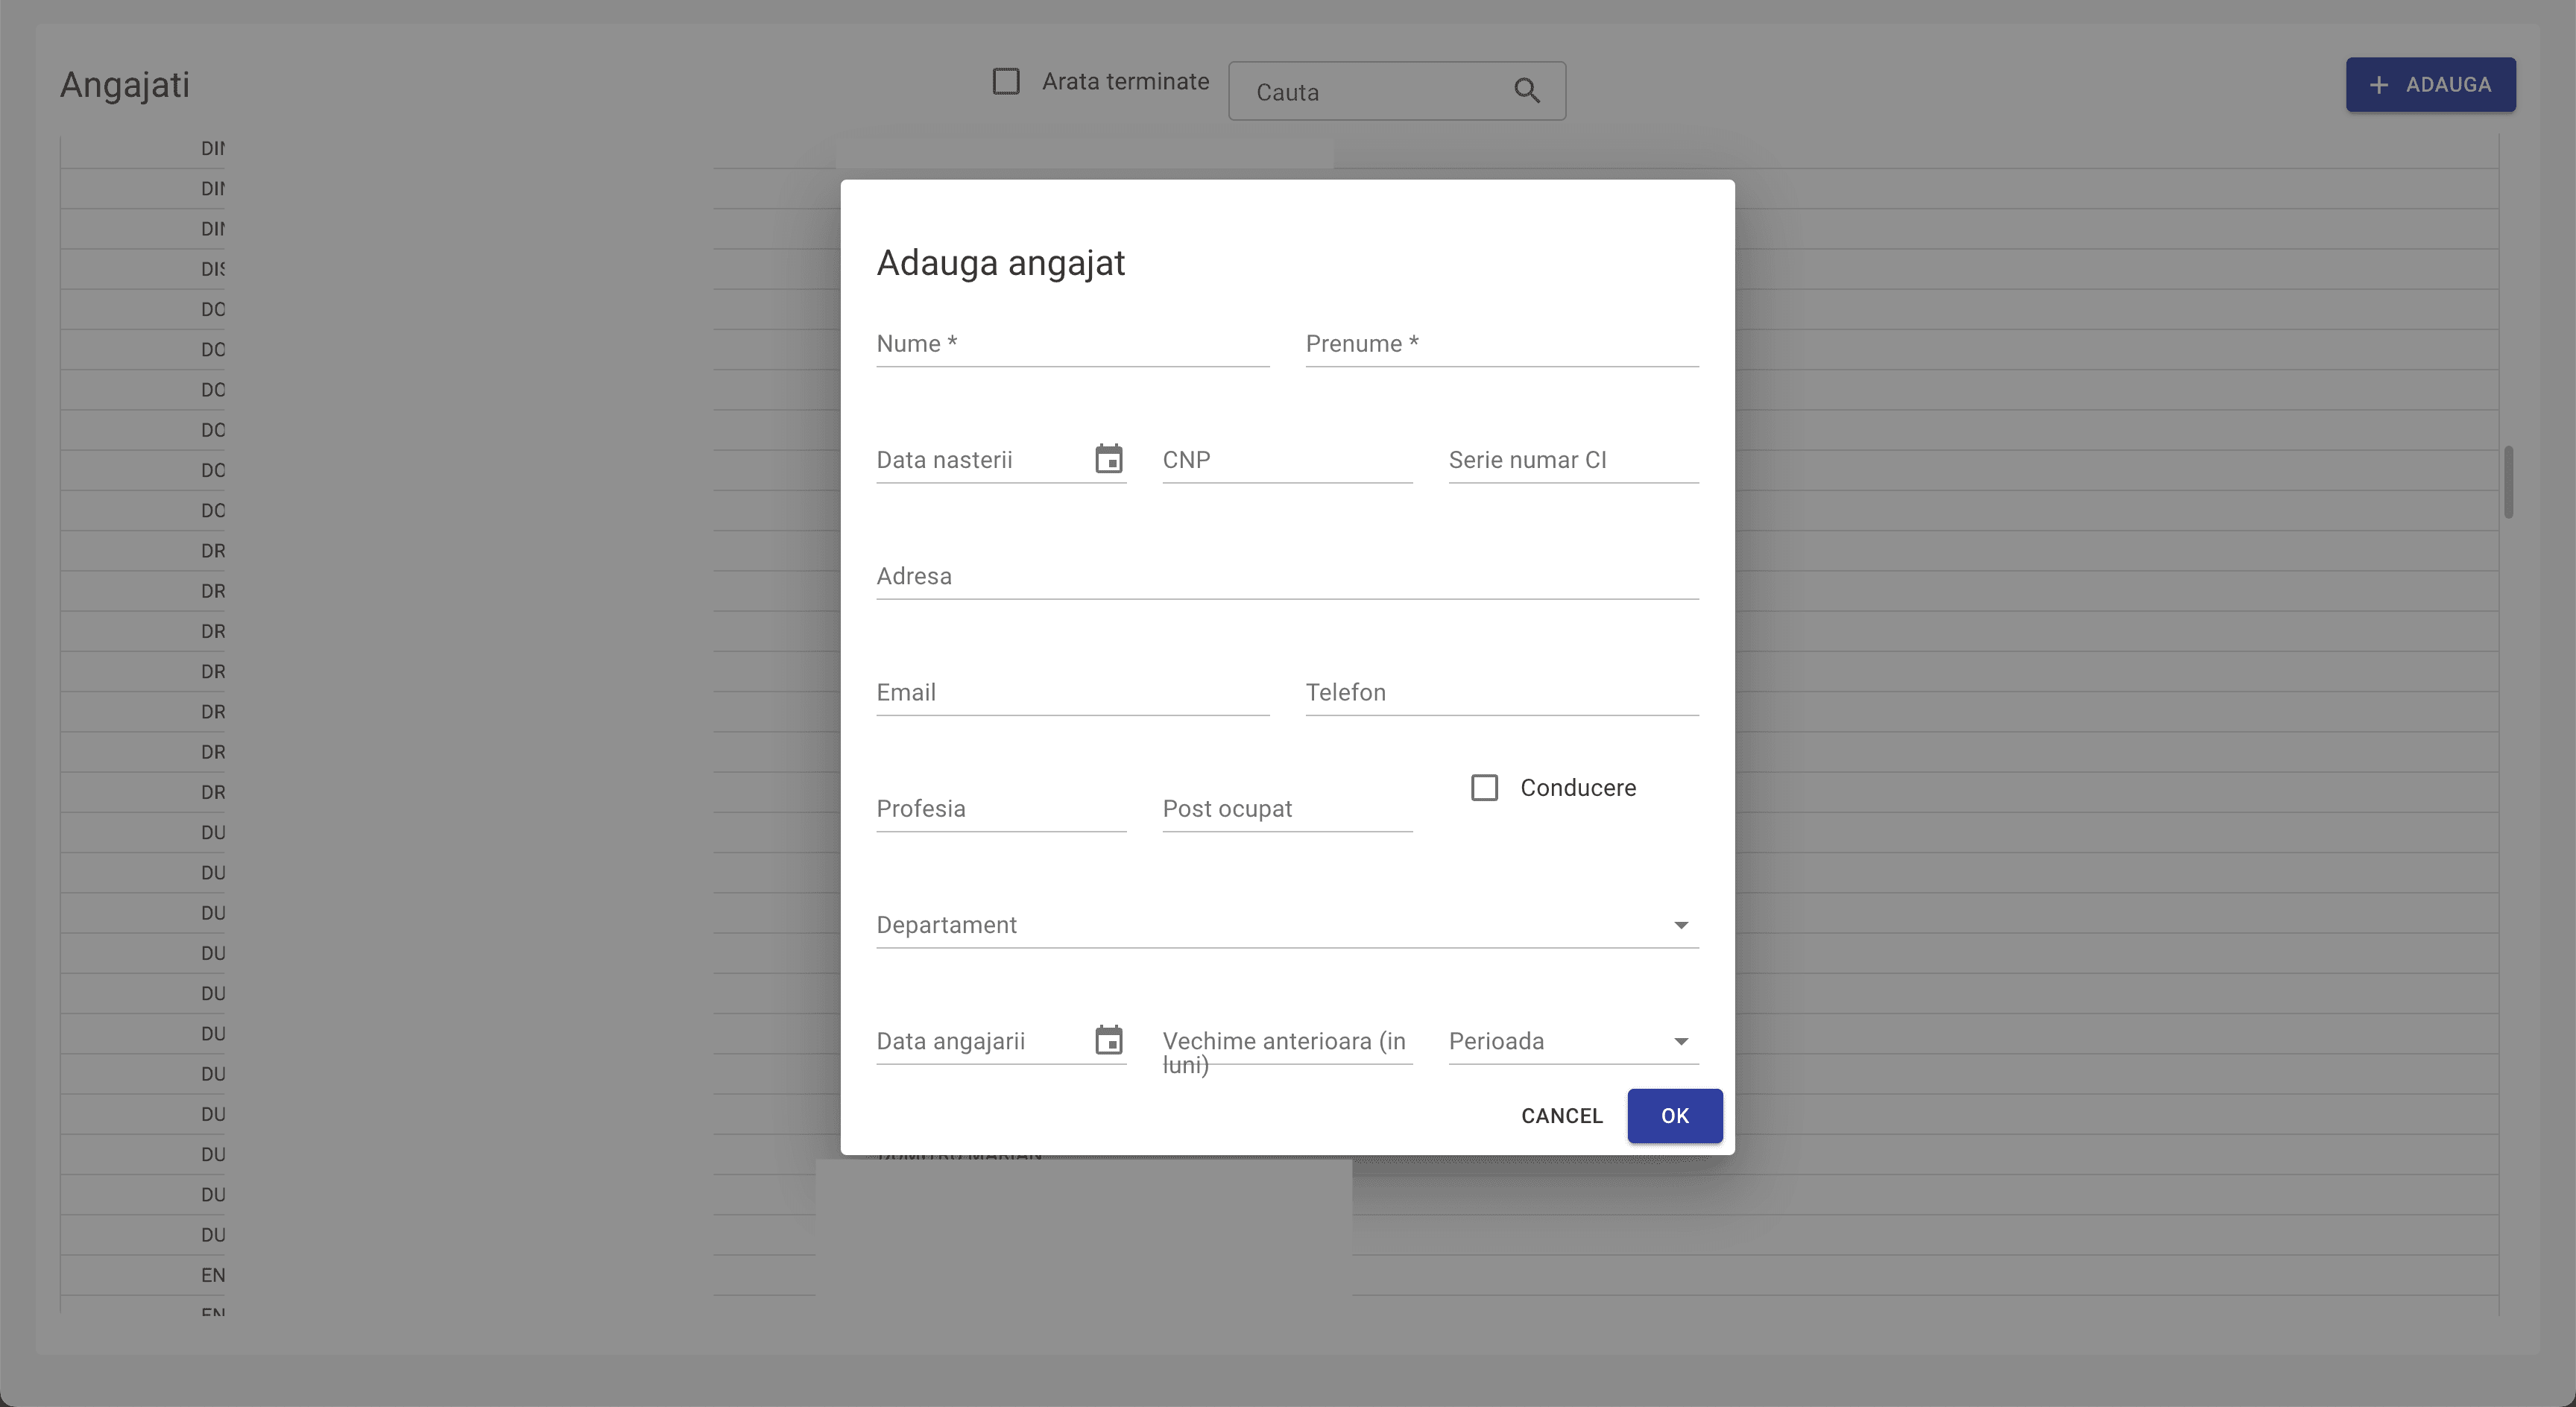Click the Post ocupat field
2576x1407 pixels.
click(1286, 809)
